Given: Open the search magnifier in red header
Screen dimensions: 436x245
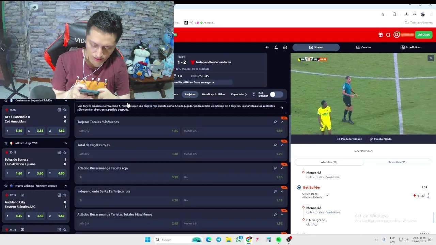Looking at the screenshot, I should (x=388, y=35).
